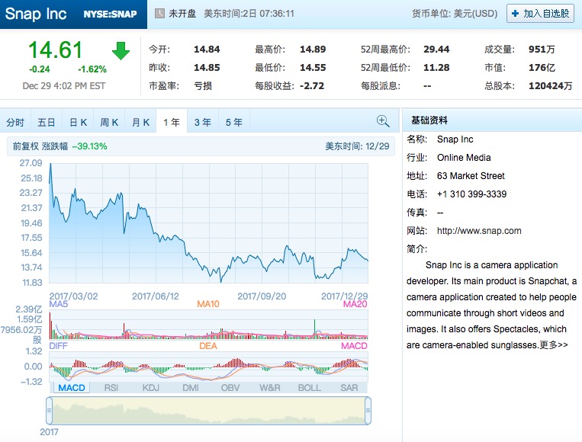The height and width of the screenshot is (442, 582).
Task: Open the 日K chart tab
Action: click(78, 122)
